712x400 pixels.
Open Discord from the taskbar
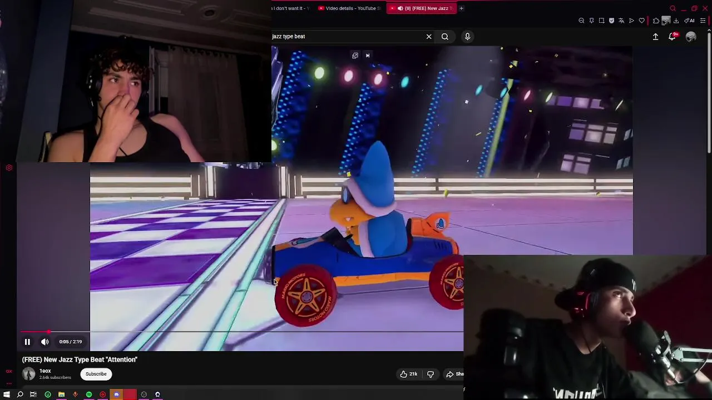pos(116,395)
